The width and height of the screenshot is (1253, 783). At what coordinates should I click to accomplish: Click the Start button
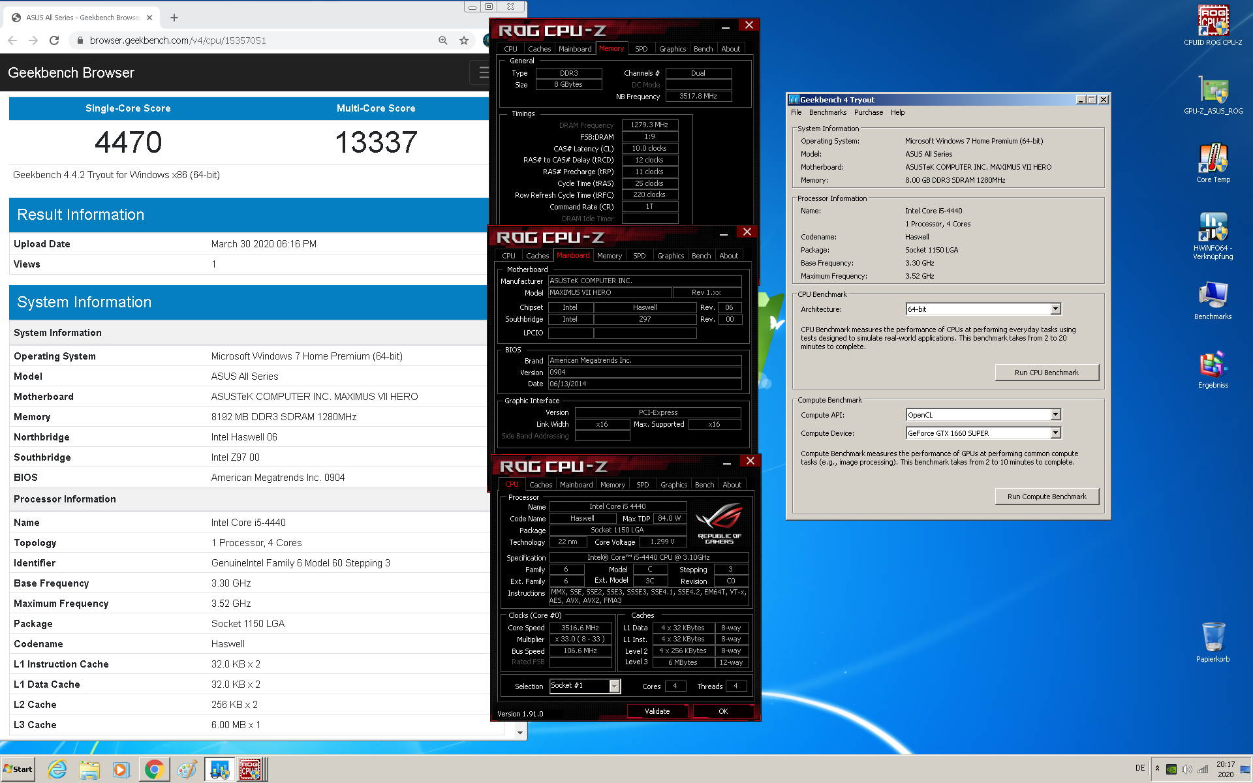pyautogui.click(x=18, y=769)
